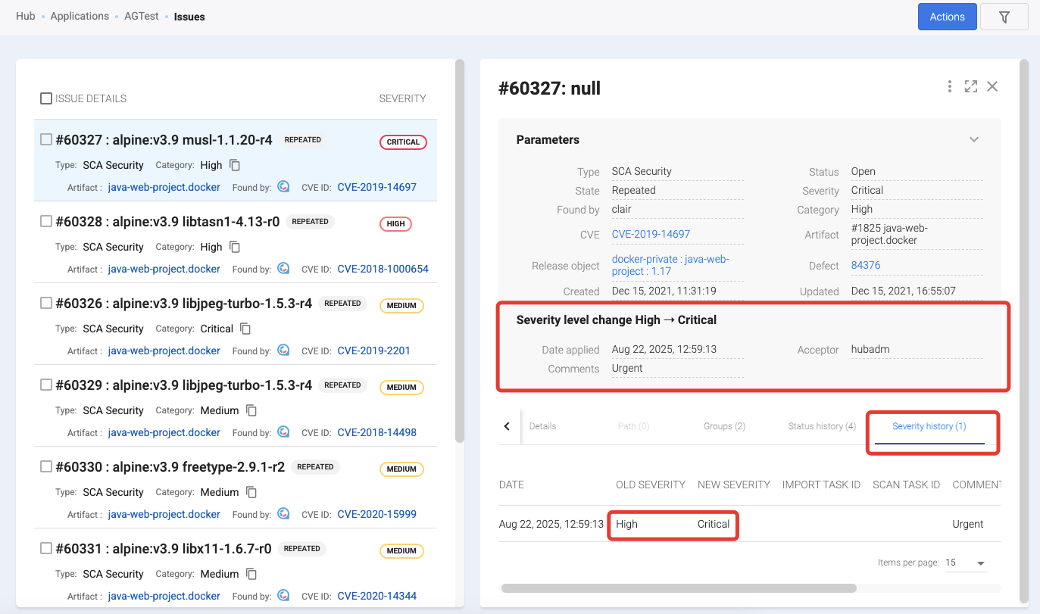Copy icon next to issue #60327 category
Viewport: 1040px width, 614px height.
coord(235,165)
